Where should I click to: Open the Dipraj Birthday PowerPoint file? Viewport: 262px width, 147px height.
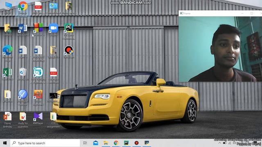tap(7, 120)
